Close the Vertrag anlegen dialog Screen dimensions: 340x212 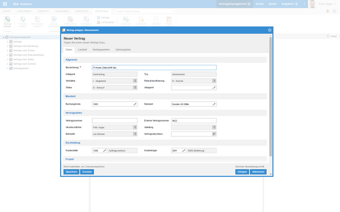pyautogui.click(x=270, y=30)
